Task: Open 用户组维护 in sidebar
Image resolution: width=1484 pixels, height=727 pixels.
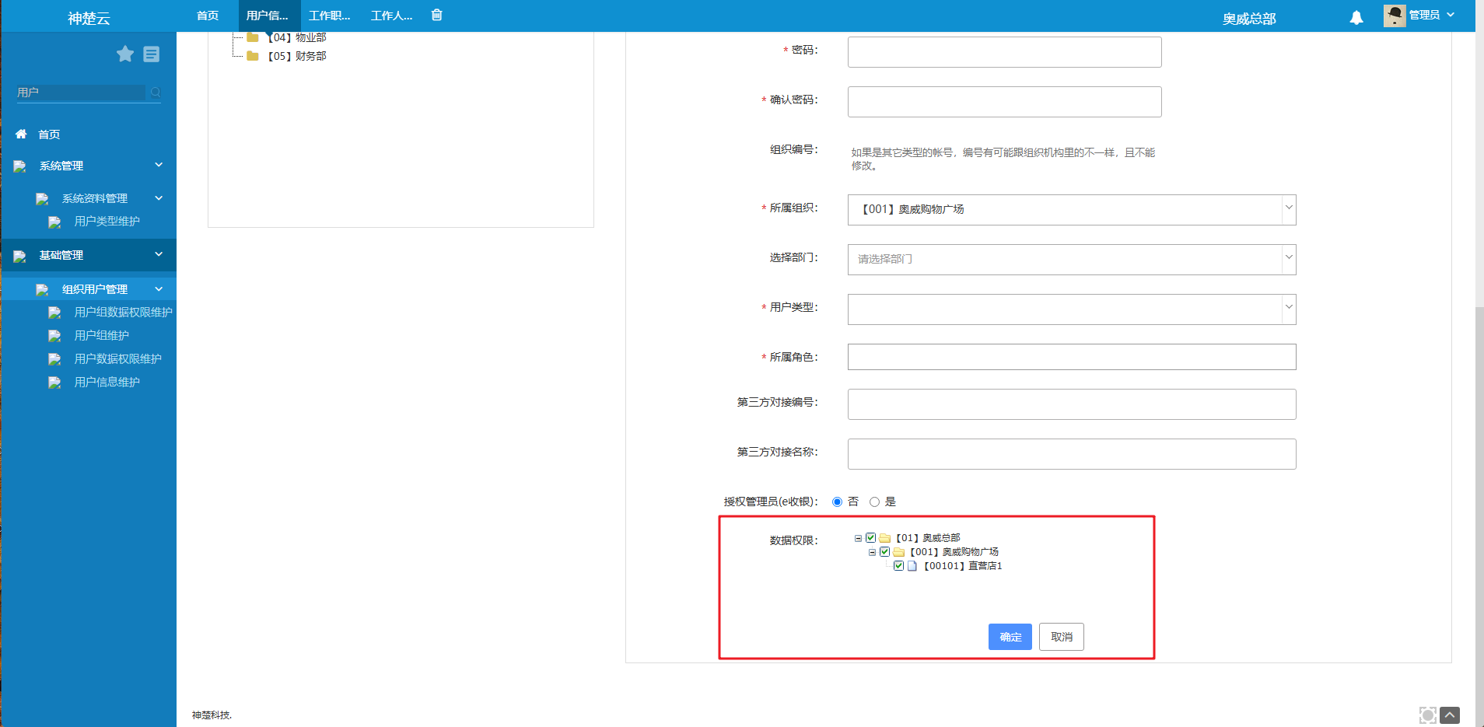Action: click(x=102, y=336)
